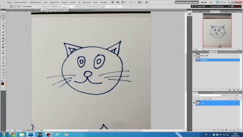243x137 pixels.
Task: Open the Изображение menu
Action: [x=35, y=2]
